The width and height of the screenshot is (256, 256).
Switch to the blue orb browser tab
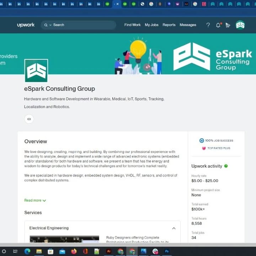[169, 4]
